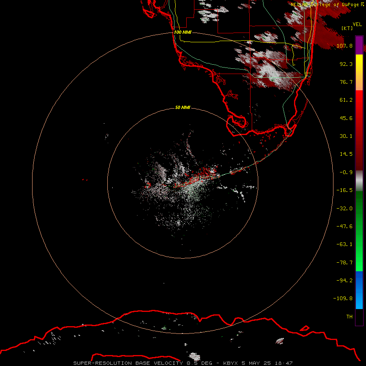Image resolution: width=366 pixels, height=366 pixels.
Task: Pick the purple segment of velocity color bar
Action: click(359, 46)
